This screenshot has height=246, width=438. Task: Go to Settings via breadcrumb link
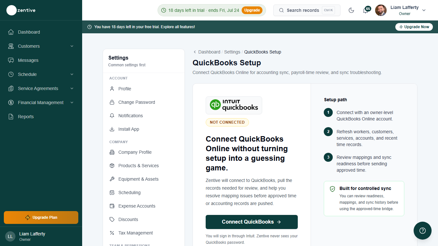tap(232, 52)
